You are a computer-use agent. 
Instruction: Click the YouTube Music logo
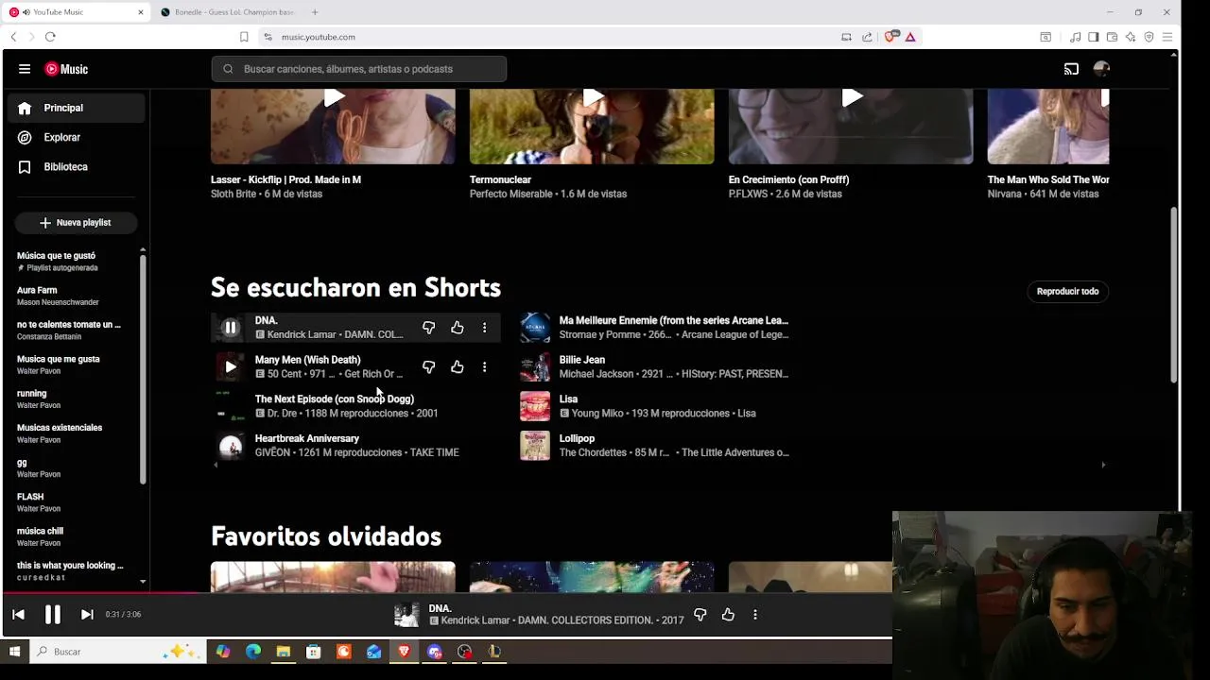click(x=66, y=69)
